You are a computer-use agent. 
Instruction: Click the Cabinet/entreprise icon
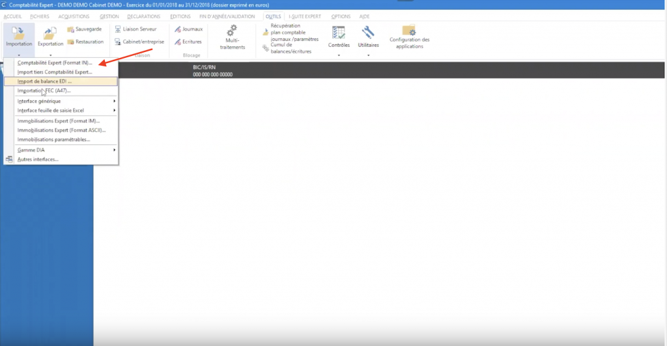point(118,42)
